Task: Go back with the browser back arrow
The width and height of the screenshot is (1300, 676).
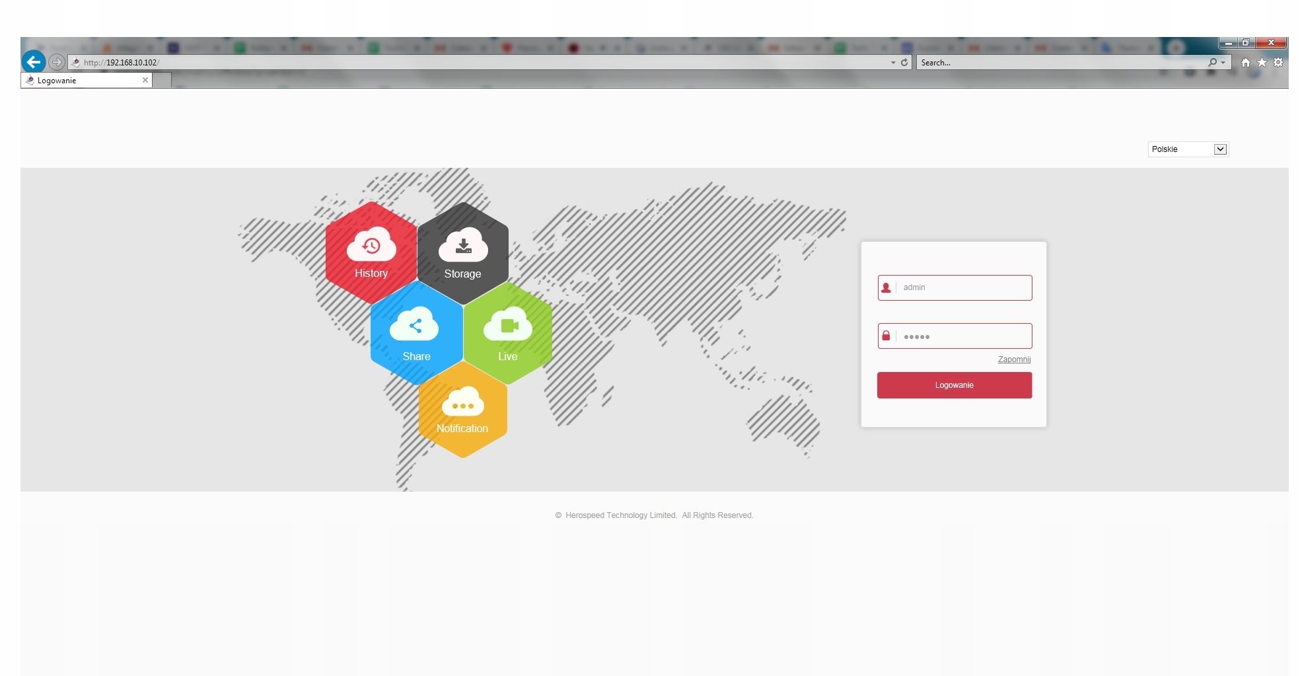Action: click(x=34, y=62)
